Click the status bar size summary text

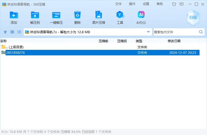[x=56, y=132]
